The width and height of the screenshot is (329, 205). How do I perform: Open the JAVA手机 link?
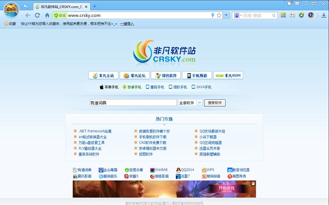pos(201,87)
